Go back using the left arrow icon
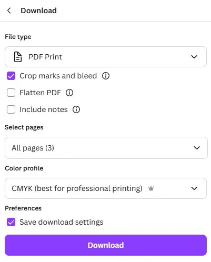Viewport: 211px width, 262px height. 9,11
